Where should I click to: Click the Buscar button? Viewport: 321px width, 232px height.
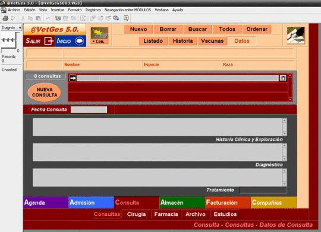197,29
